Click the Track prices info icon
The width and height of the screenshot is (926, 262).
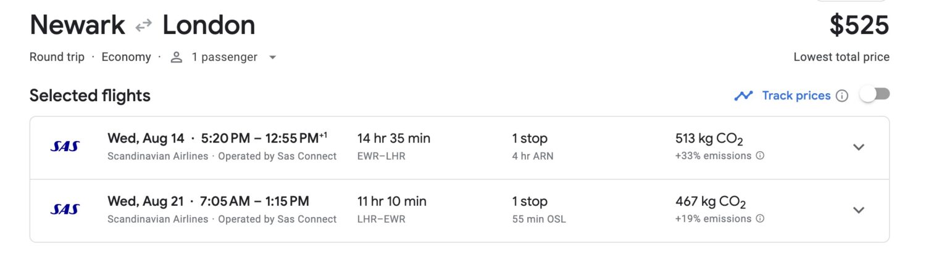841,96
